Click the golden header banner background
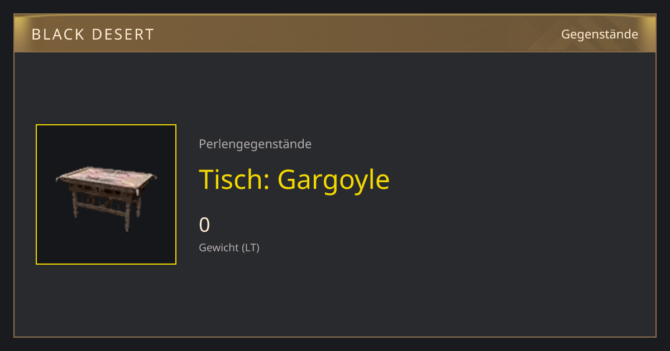The height and width of the screenshot is (351, 670). point(335,34)
